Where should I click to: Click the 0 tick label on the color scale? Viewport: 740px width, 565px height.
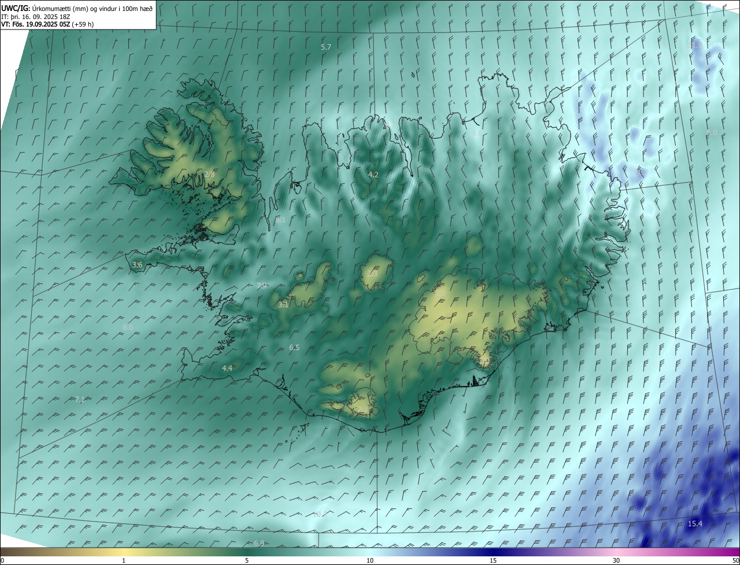pyautogui.click(x=2, y=560)
